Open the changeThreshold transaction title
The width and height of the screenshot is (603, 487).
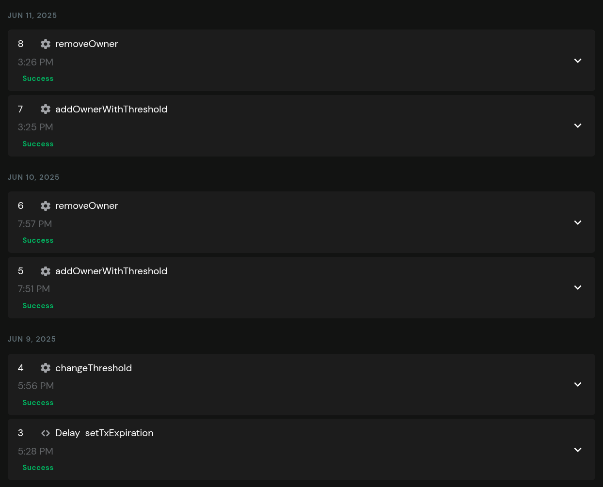[x=93, y=368]
